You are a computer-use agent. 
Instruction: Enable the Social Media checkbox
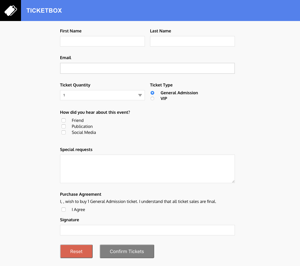click(x=64, y=132)
